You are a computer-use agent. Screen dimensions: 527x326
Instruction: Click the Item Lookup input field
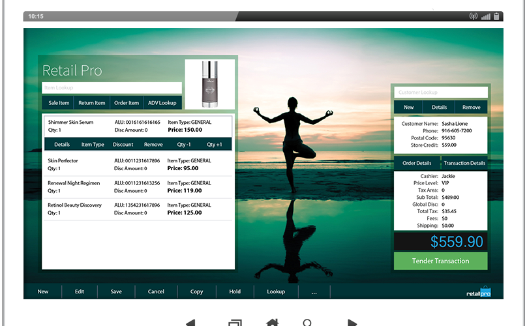click(x=112, y=88)
